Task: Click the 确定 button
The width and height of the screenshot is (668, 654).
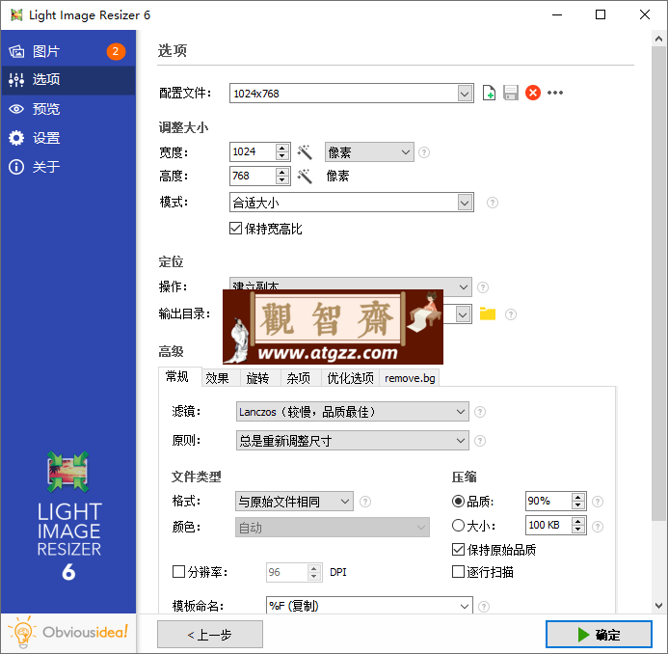Action: click(599, 635)
